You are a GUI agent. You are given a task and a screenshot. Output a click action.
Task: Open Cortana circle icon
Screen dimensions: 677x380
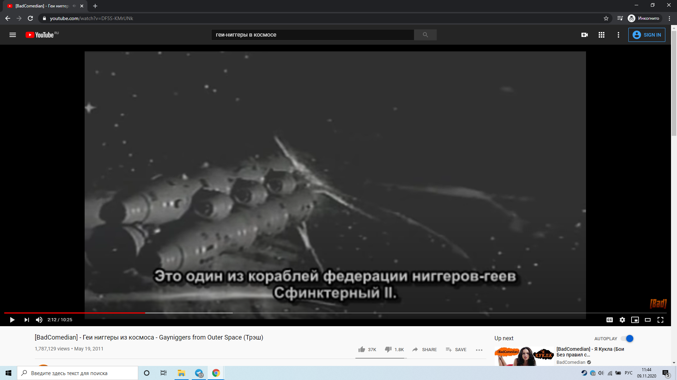click(147, 373)
